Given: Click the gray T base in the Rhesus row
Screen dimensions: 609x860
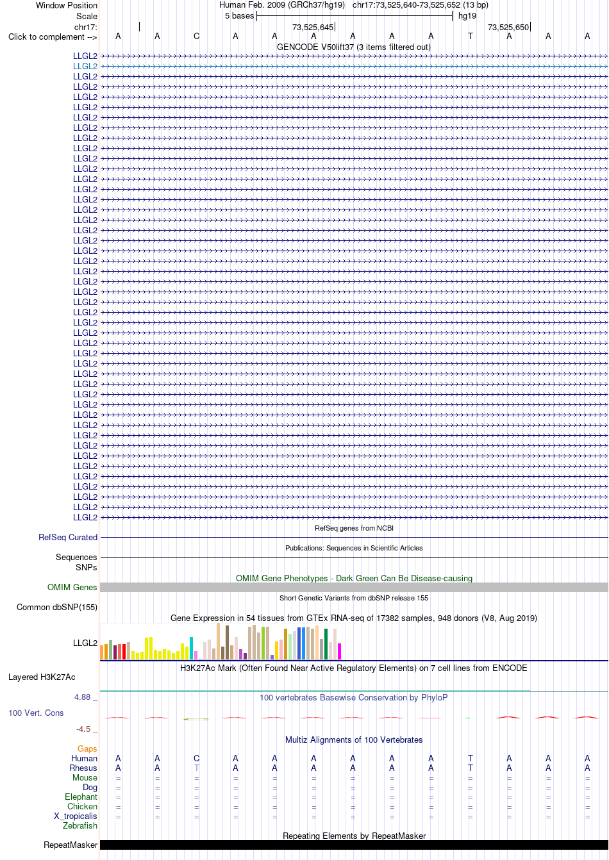Looking at the screenshot, I should [196, 768].
